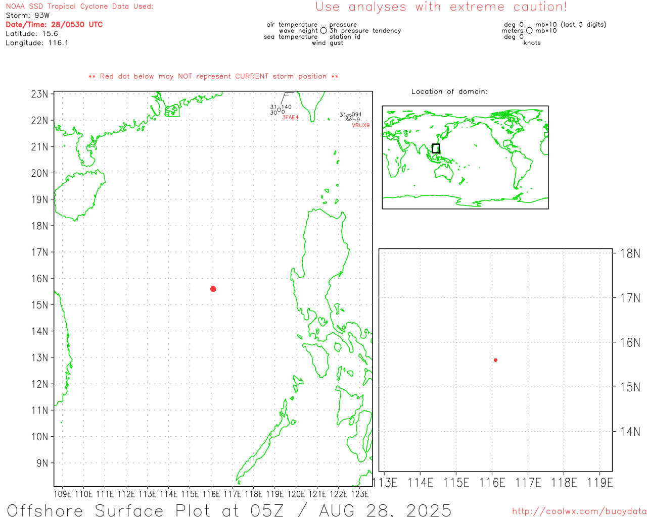
Task: Click the 'Storm: 93W' text
Action: pos(28,16)
